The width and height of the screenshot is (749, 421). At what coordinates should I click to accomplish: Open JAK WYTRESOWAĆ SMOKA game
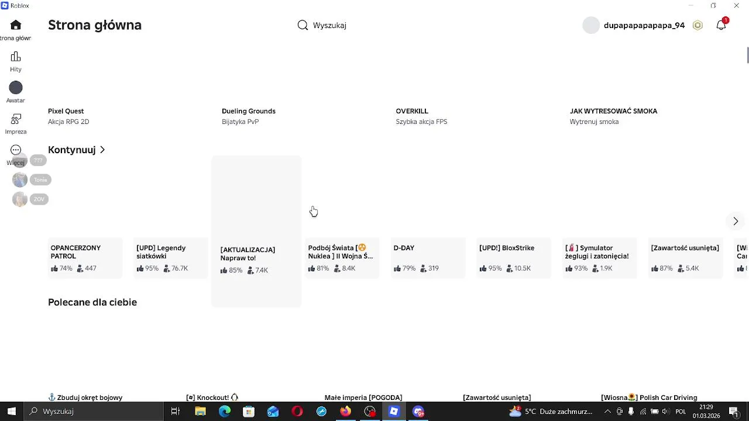(x=613, y=111)
